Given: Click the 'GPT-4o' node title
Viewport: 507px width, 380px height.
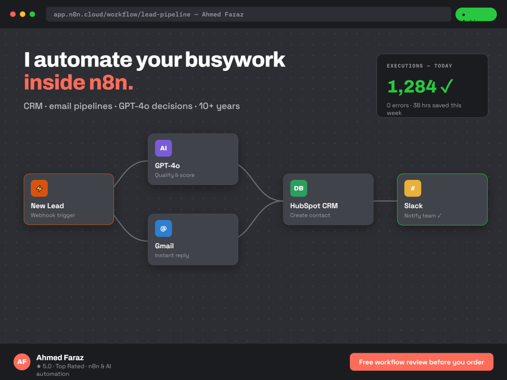Looking at the screenshot, I should [x=167, y=166].
